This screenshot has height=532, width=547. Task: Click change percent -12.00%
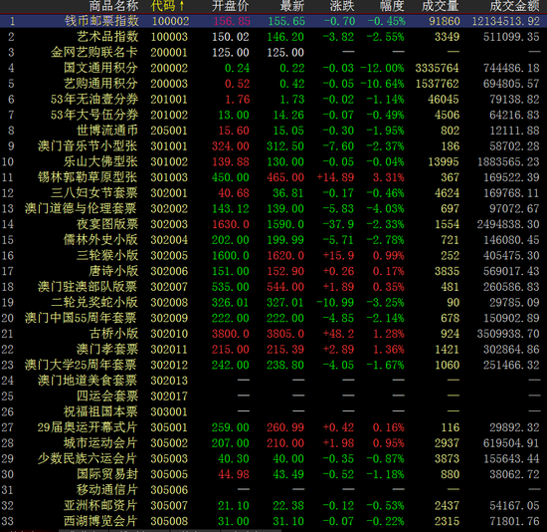pyautogui.click(x=382, y=68)
